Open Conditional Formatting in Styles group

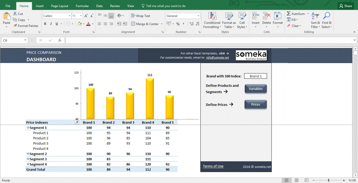212,20
